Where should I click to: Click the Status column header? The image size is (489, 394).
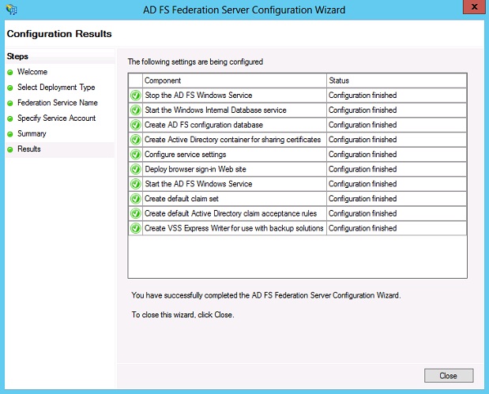[397, 81]
